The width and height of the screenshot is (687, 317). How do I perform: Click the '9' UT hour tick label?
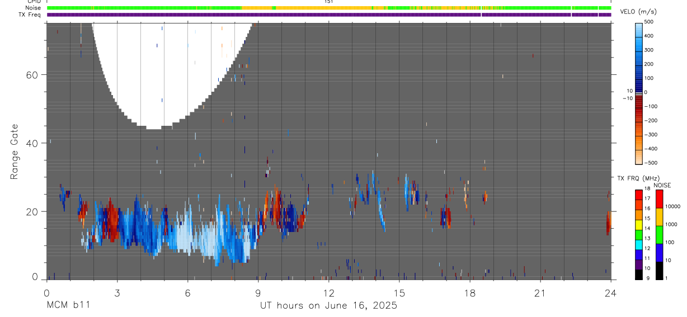point(258,293)
